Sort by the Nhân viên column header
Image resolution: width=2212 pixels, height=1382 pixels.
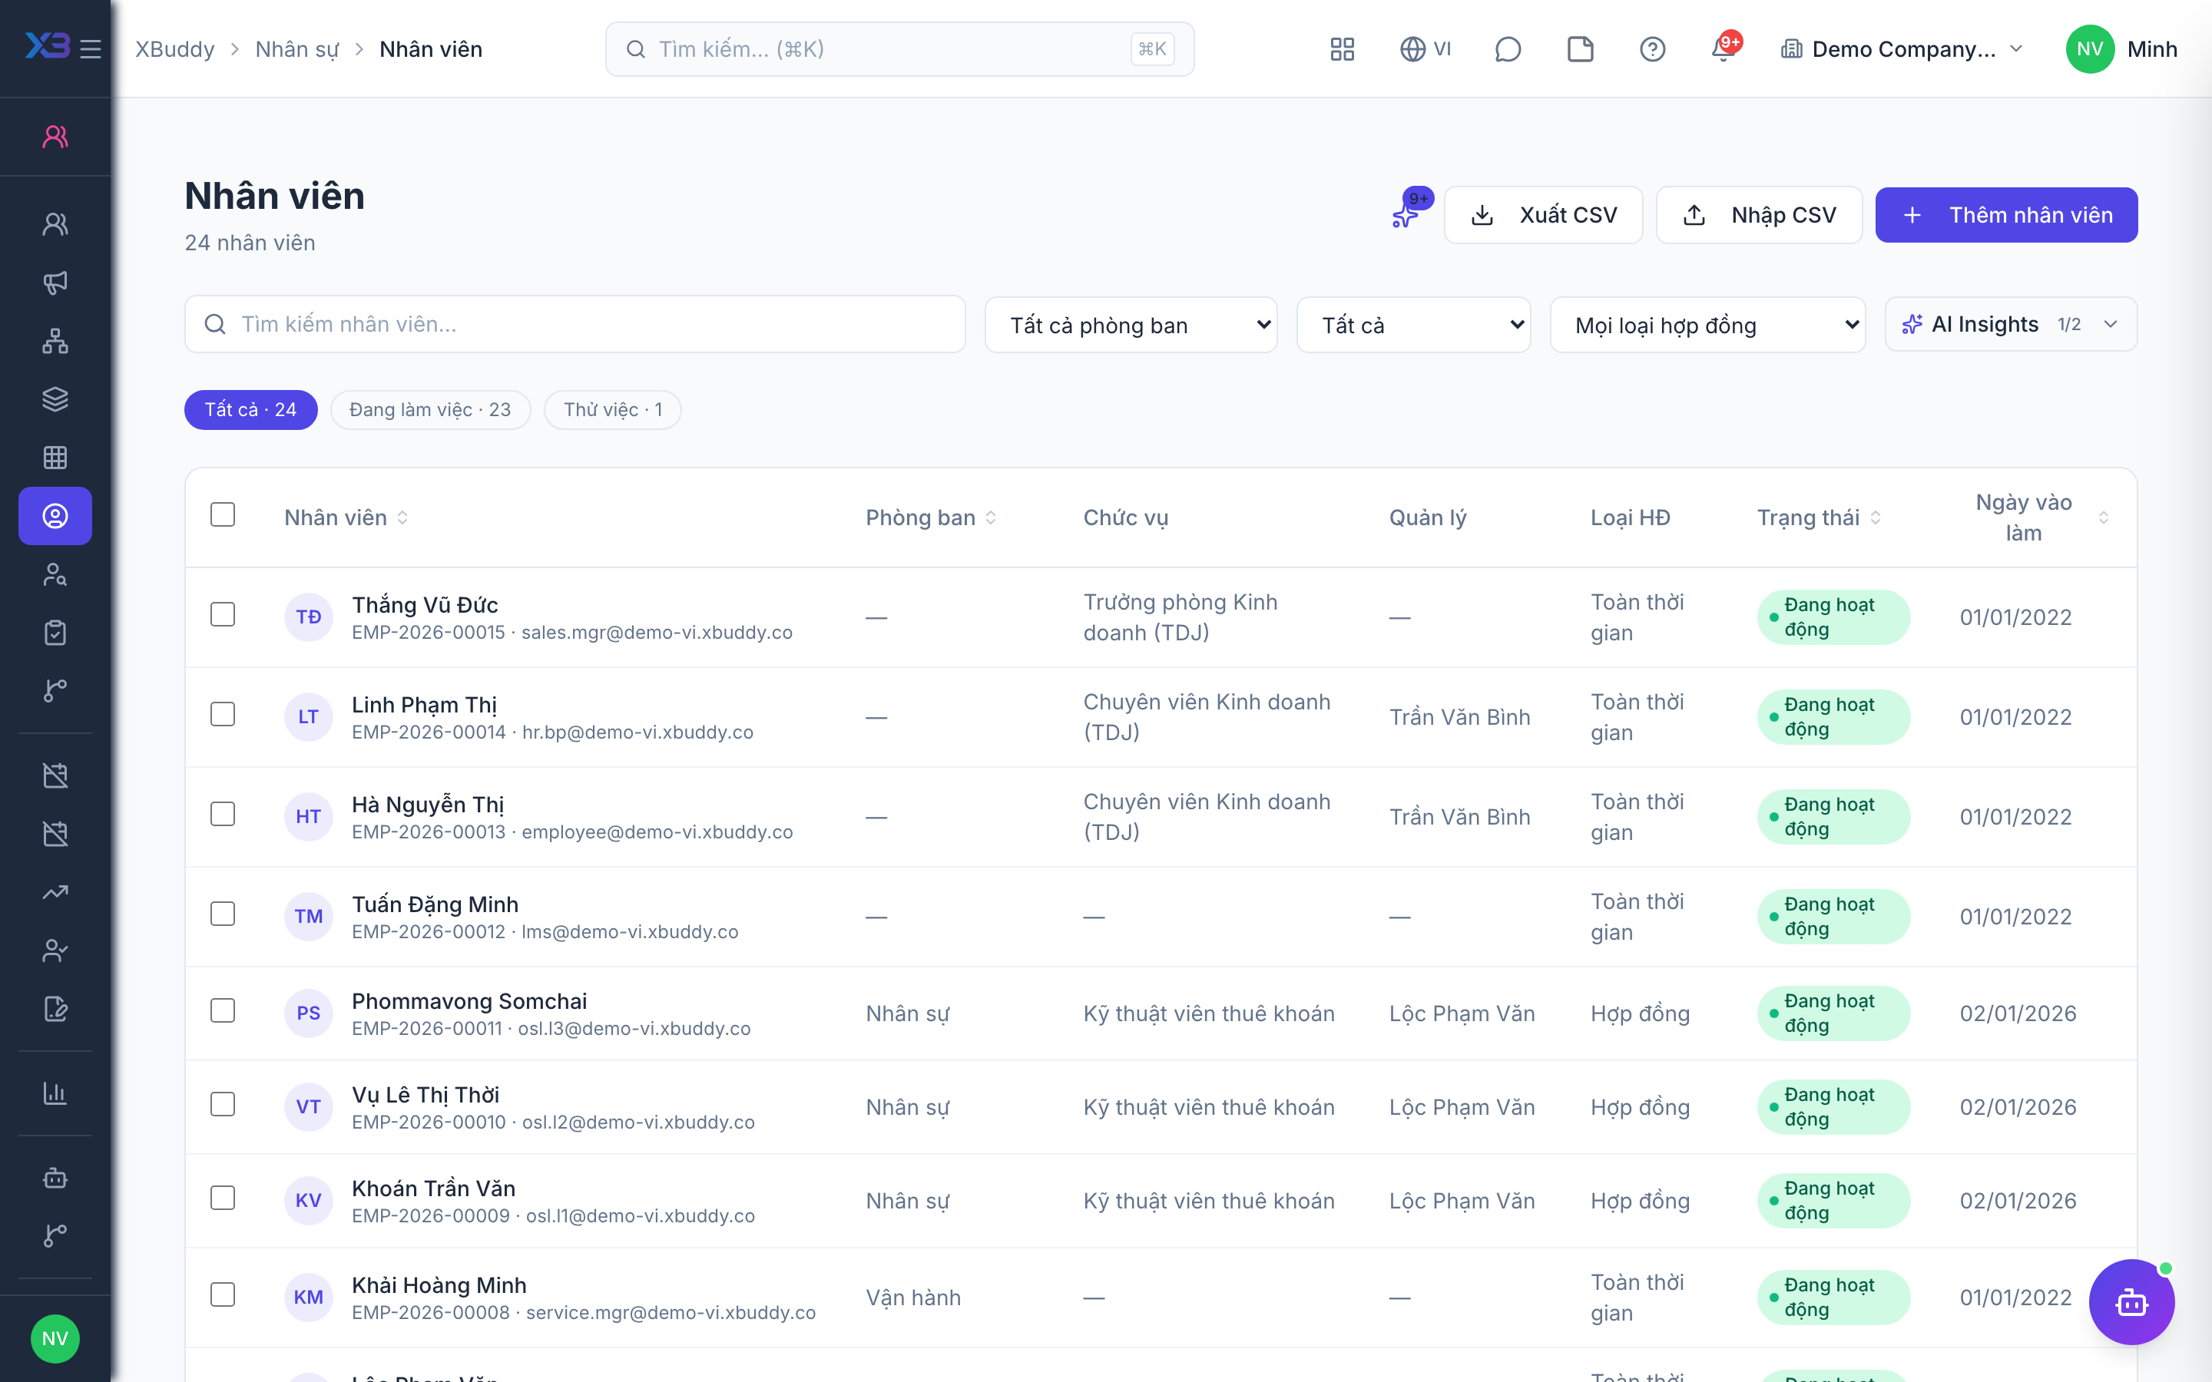click(x=346, y=517)
